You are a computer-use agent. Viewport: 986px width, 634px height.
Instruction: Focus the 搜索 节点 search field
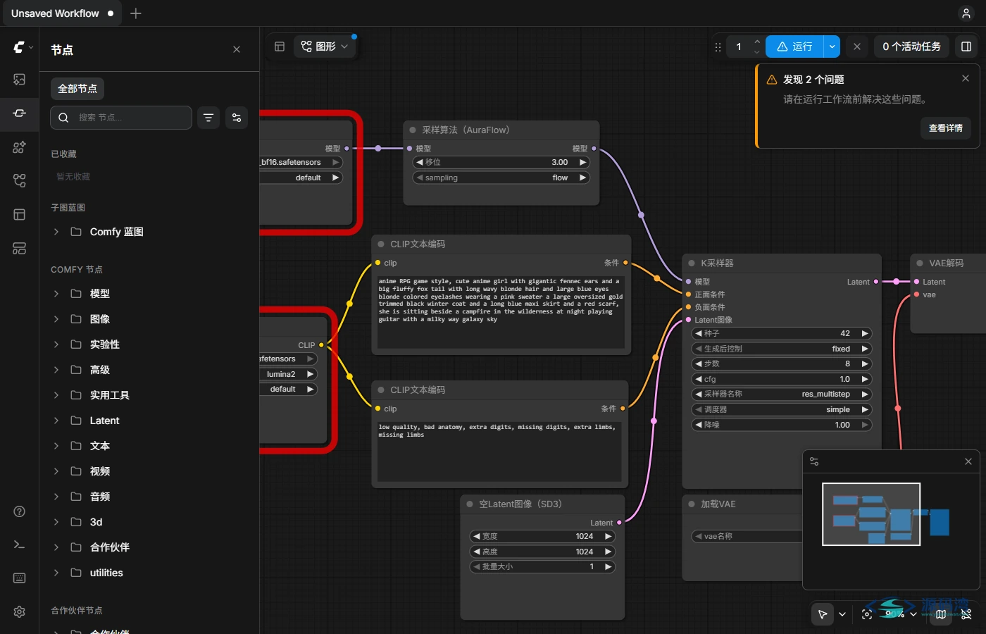click(x=121, y=118)
